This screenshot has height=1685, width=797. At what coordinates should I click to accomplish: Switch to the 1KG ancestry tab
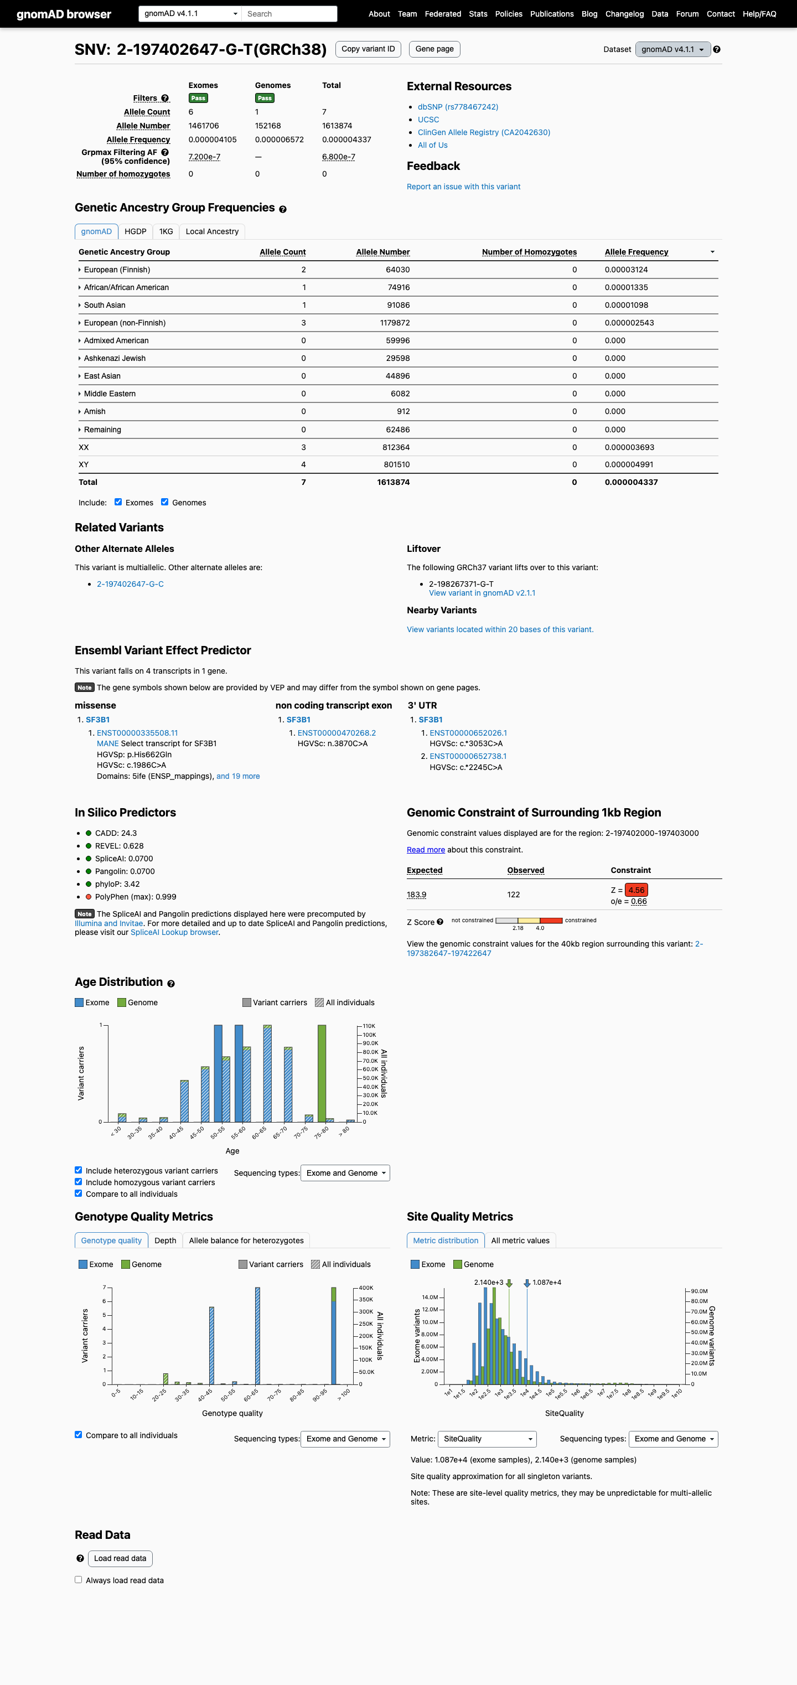point(166,231)
